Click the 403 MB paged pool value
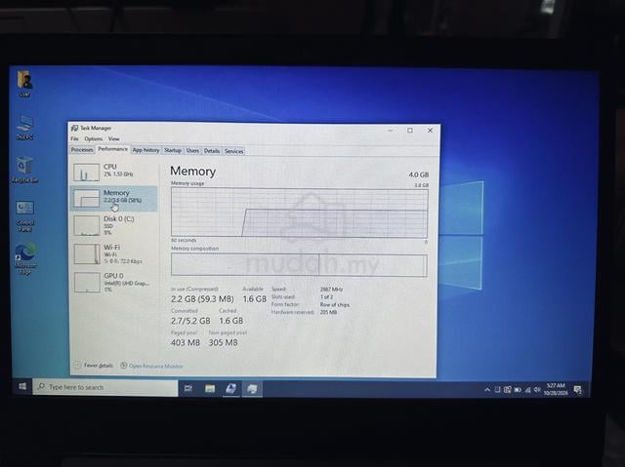 coord(186,342)
